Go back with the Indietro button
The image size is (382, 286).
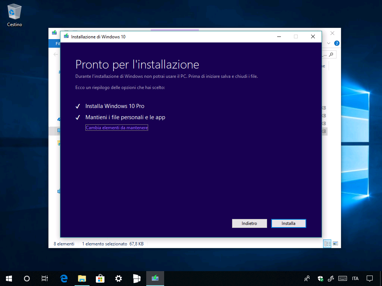coord(249,223)
